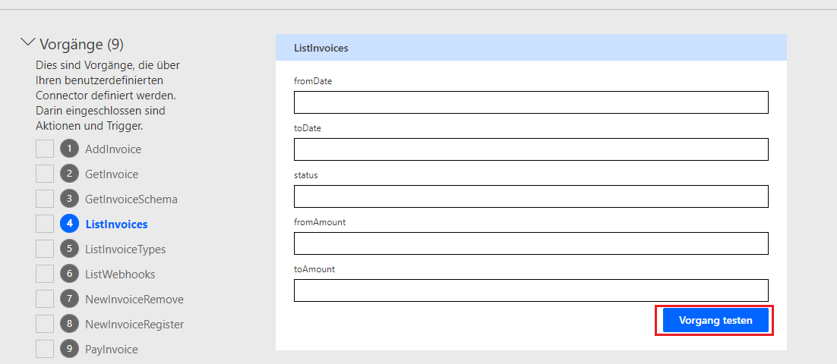The image size is (837, 364).
Task: Select number 1 circle badge for AddInvoice
Action: [x=69, y=149]
